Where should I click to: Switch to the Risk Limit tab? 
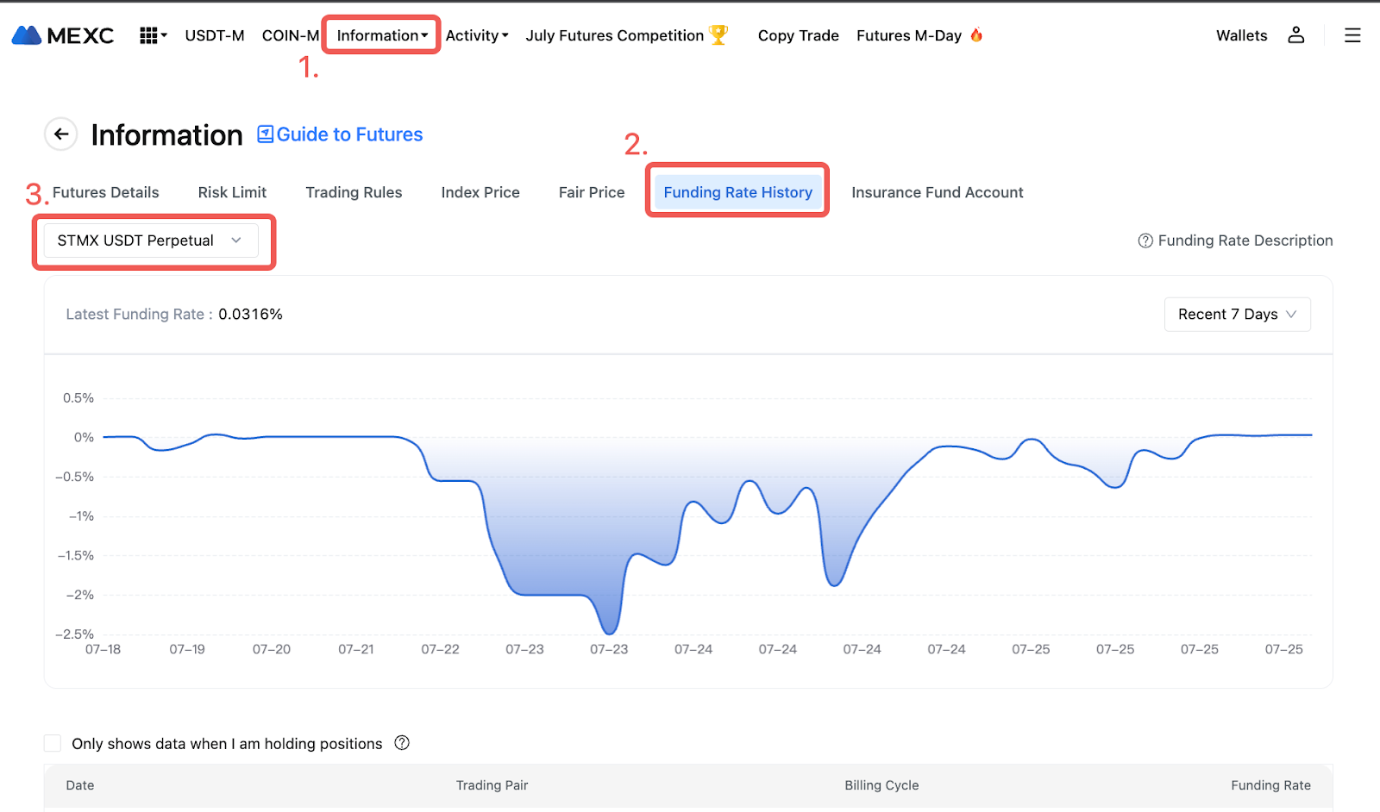(232, 192)
